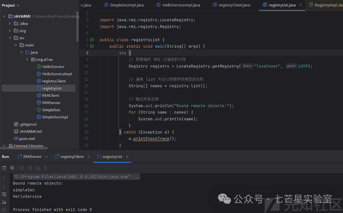The height and width of the screenshot is (213, 343).
Task: Close the registryList.java editor tab
Action: tap(300, 5)
